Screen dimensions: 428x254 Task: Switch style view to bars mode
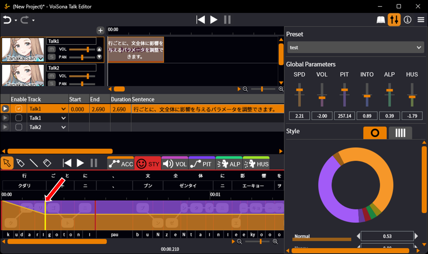(x=400, y=133)
